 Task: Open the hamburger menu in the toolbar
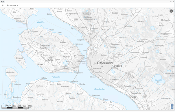[x=3, y=5]
